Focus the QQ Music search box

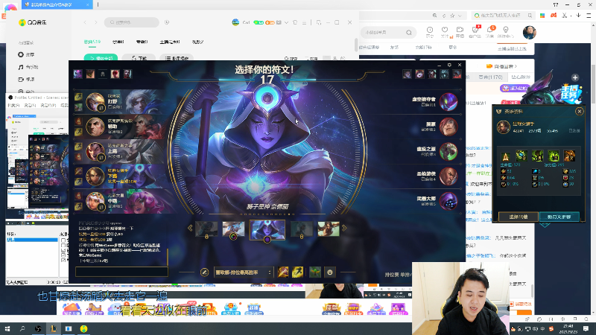tap(132, 22)
